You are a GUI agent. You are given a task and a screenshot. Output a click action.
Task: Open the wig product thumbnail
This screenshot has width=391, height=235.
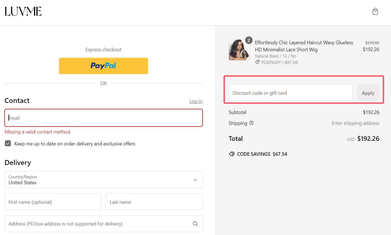pos(239,50)
